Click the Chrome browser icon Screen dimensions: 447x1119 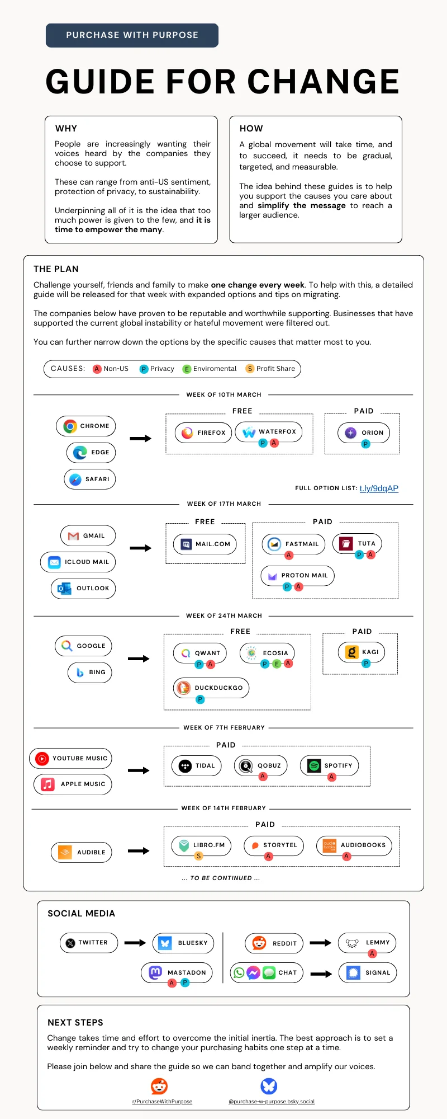[x=70, y=426]
